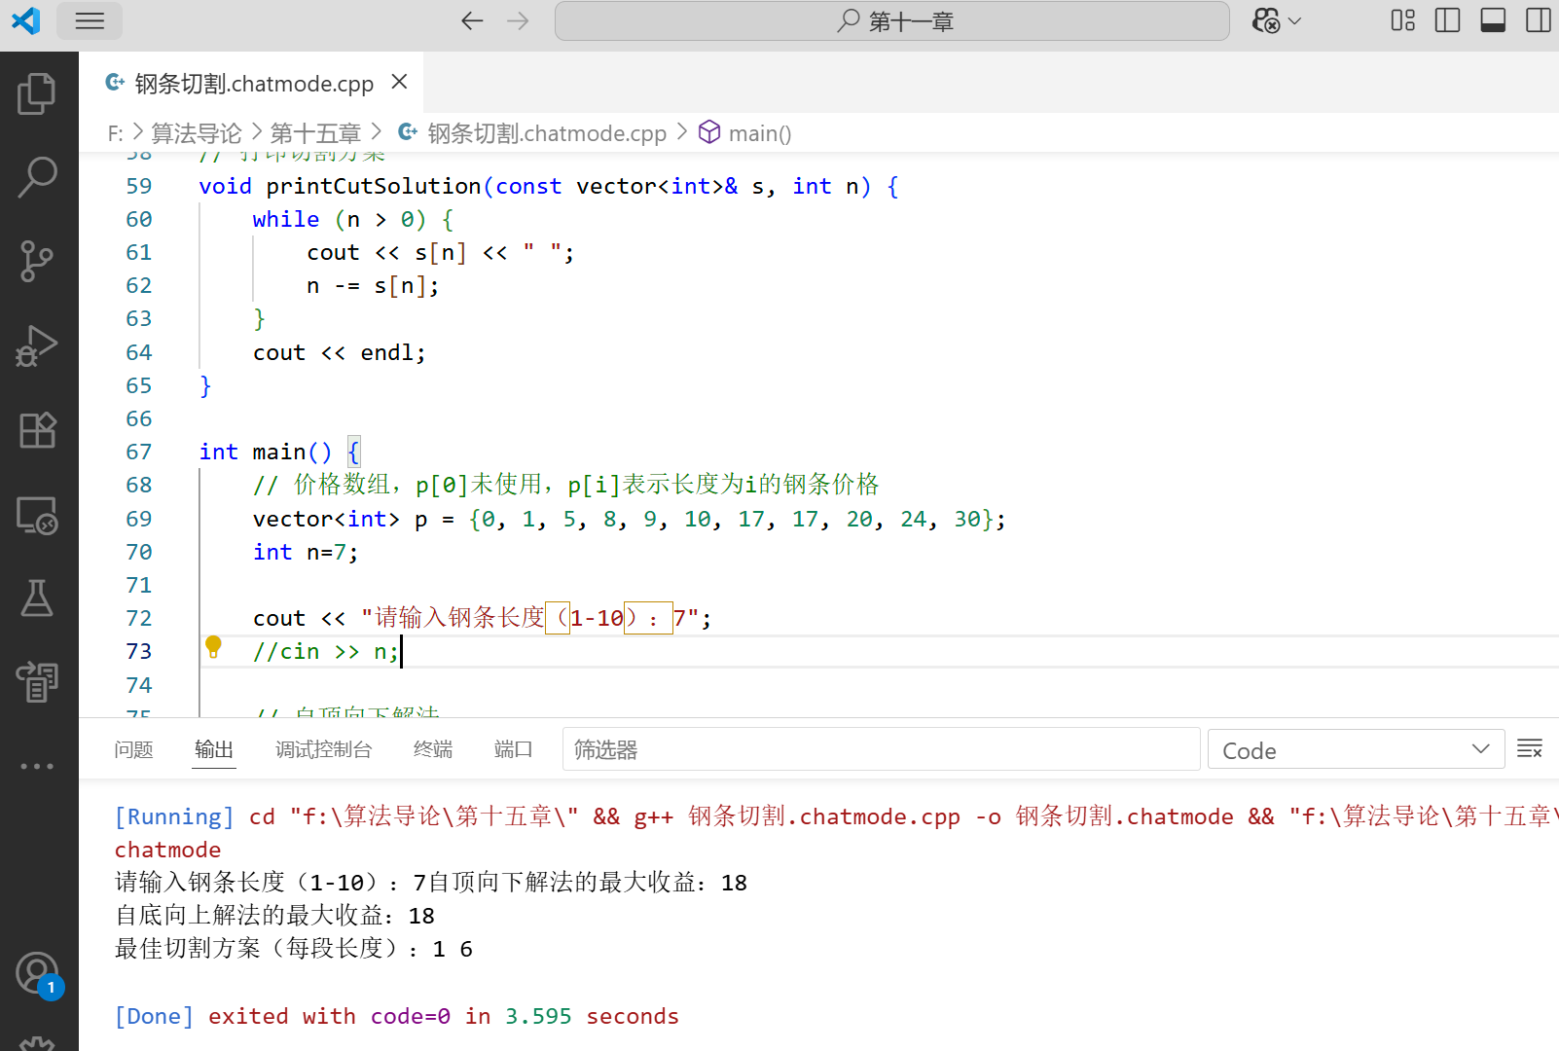Open the Code output channel dropdown
The width and height of the screenshot is (1559, 1051).
(x=1356, y=749)
